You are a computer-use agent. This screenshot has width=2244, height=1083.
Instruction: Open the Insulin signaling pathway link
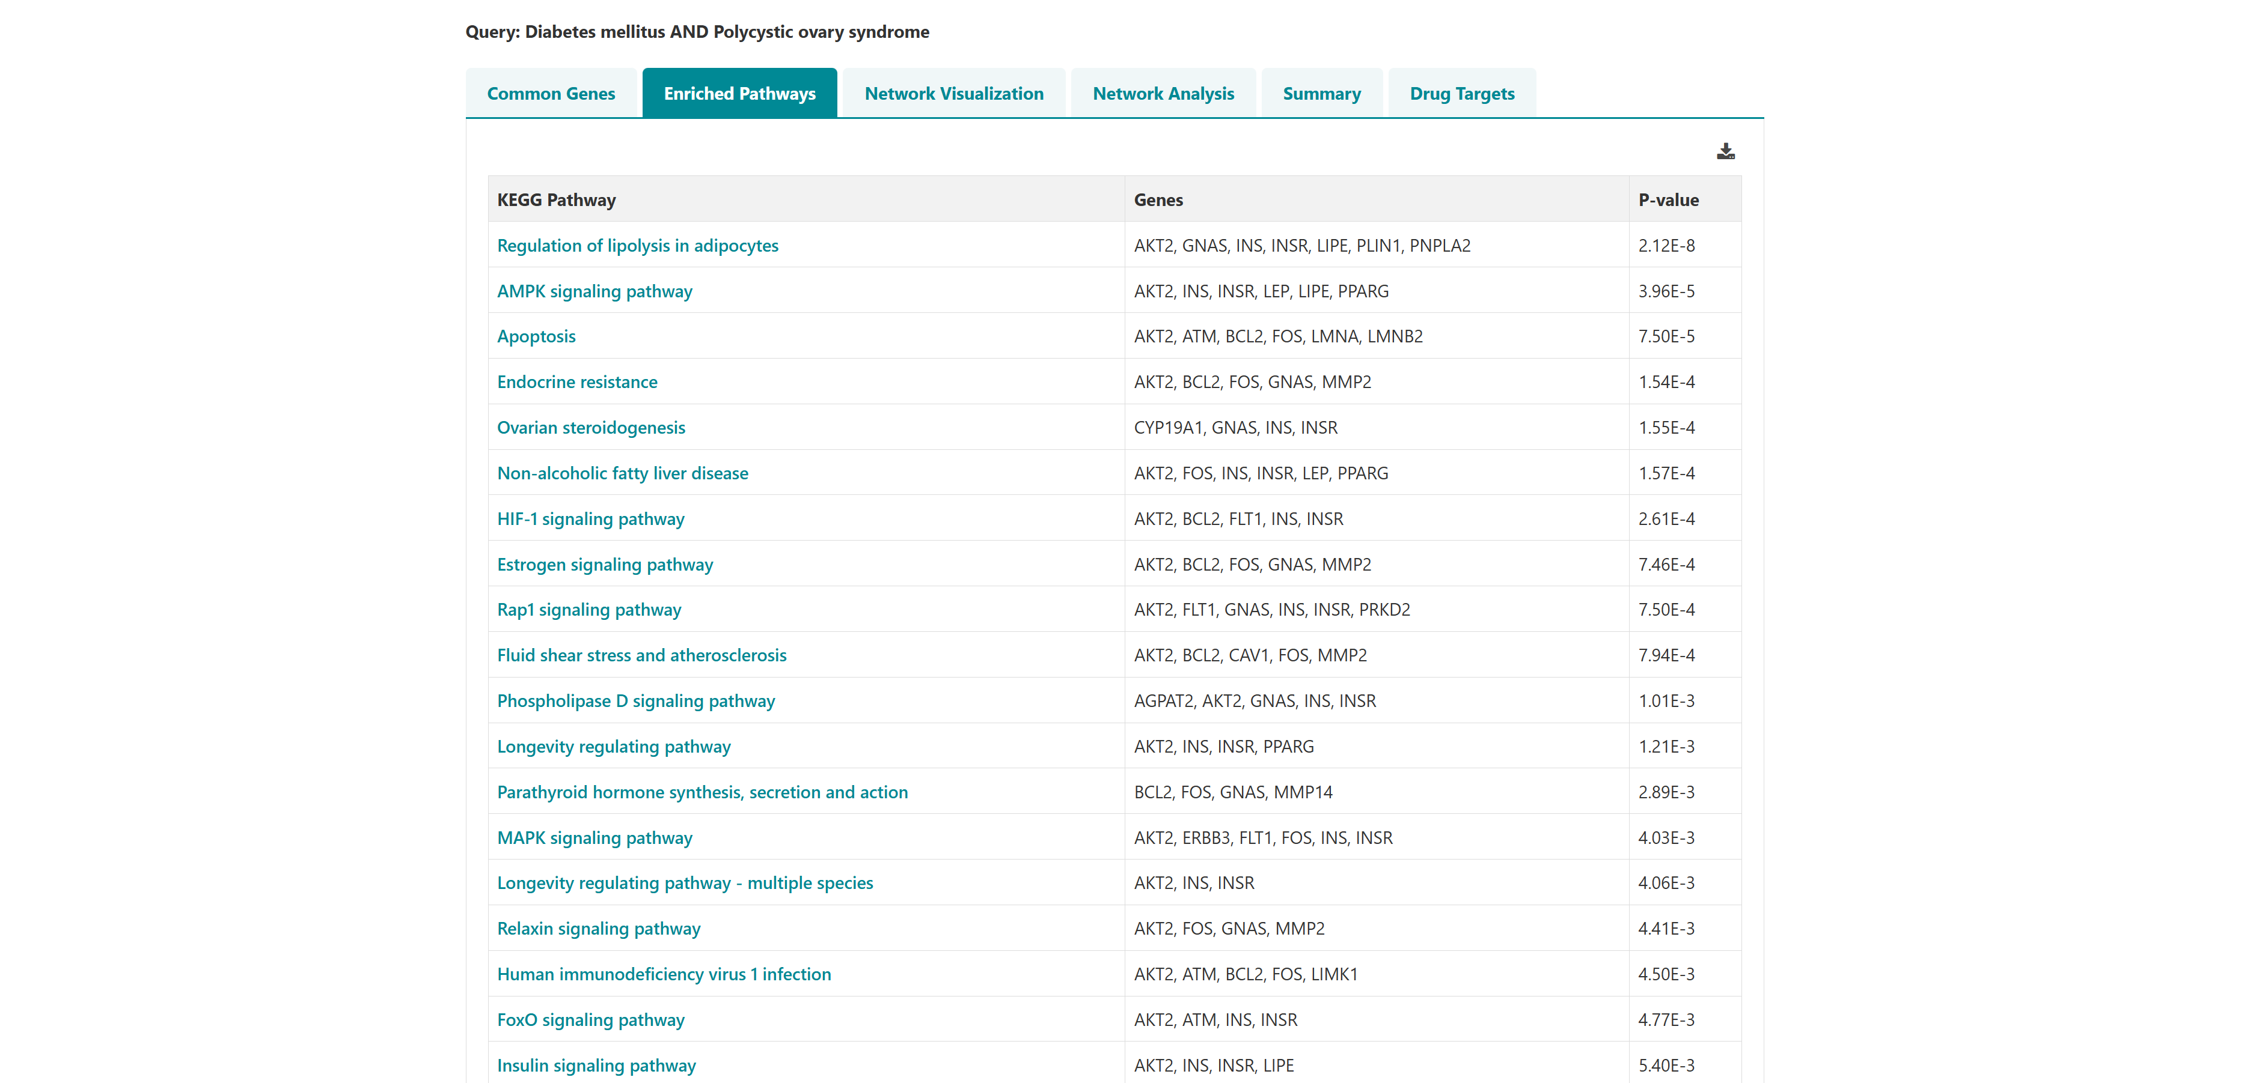click(x=596, y=1065)
